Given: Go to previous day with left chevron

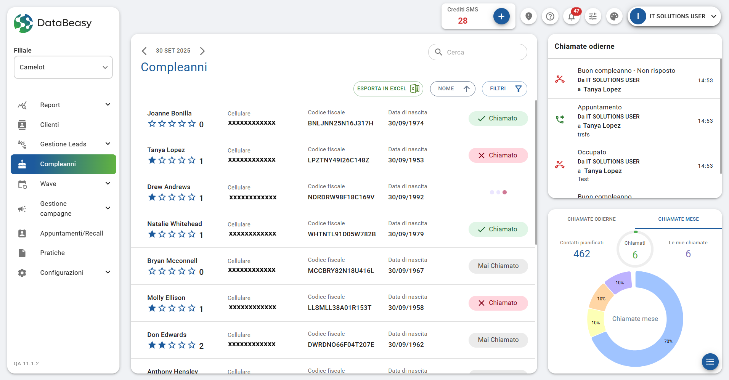Looking at the screenshot, I should coord(144,51).
